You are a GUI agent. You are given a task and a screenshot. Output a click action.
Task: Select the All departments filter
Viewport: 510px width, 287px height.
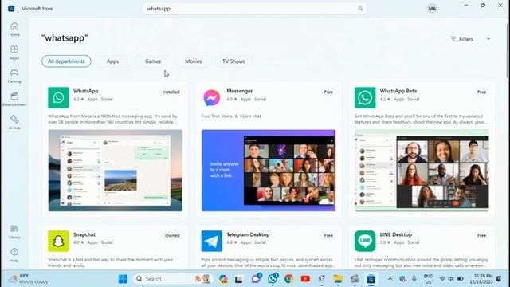[x=66, y=61]
